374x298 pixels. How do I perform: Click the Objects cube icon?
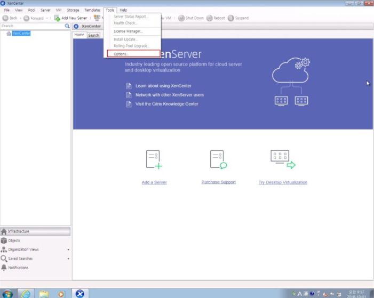(4, 240)
